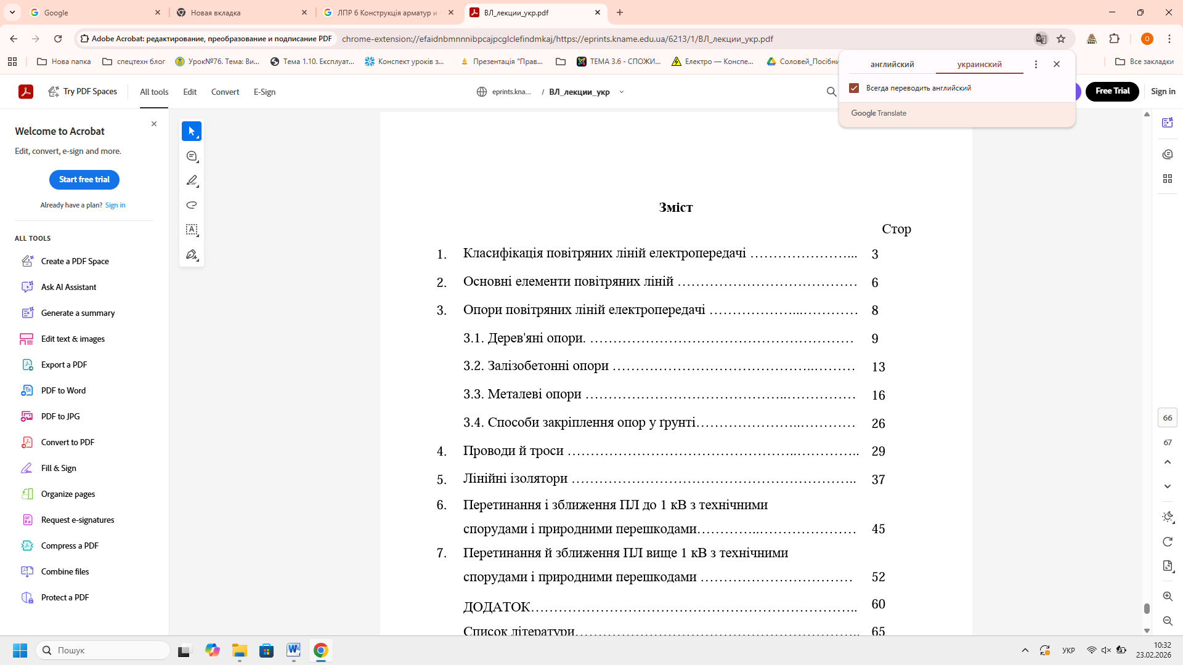The width and height of the screenshot is (1183, 665).
Task: Open Word from the taskbar
Action: tap(293, 650)
